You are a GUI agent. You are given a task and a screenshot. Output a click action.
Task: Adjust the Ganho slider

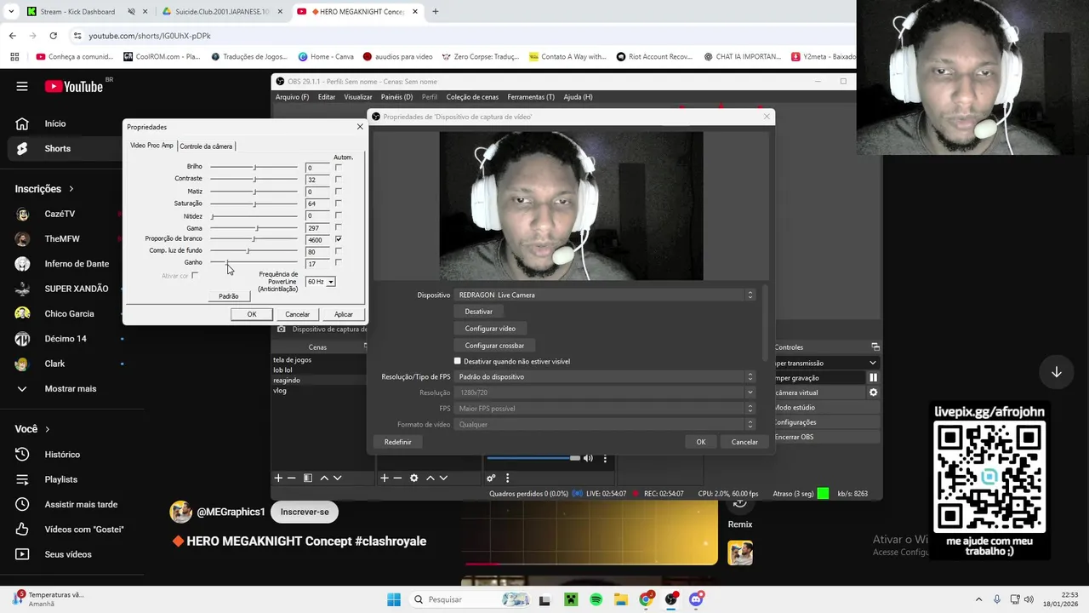[x=254, y=263]
